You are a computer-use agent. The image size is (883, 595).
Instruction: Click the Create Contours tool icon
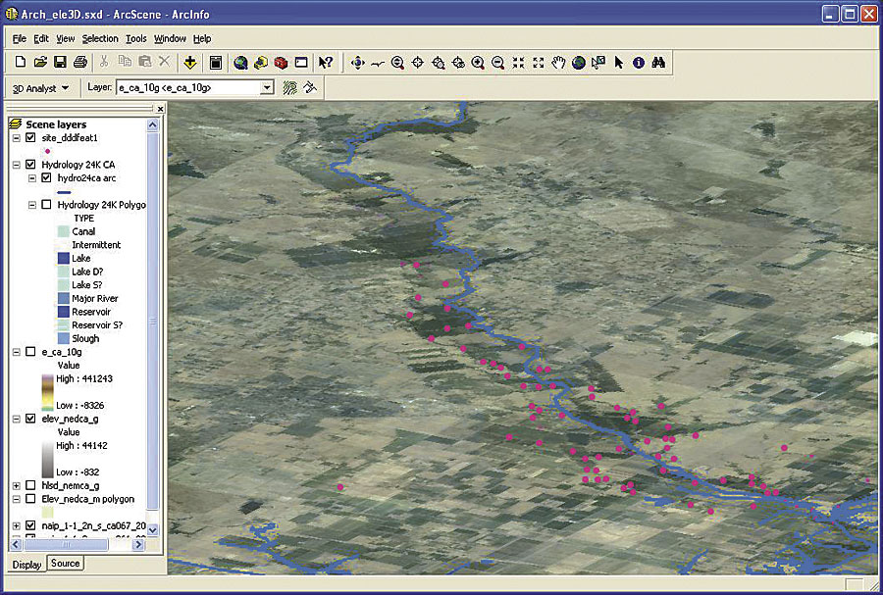point(290,88)
